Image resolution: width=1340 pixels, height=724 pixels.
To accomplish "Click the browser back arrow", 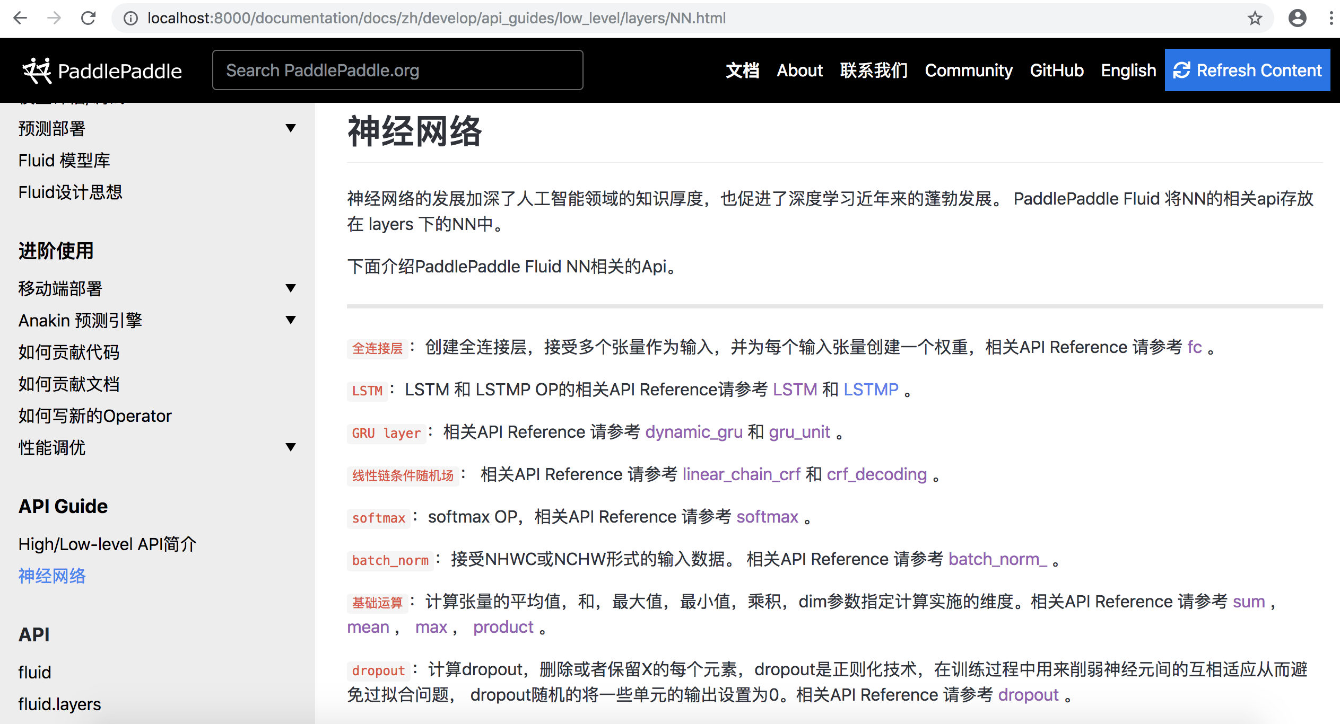I will tap(20, 18).
